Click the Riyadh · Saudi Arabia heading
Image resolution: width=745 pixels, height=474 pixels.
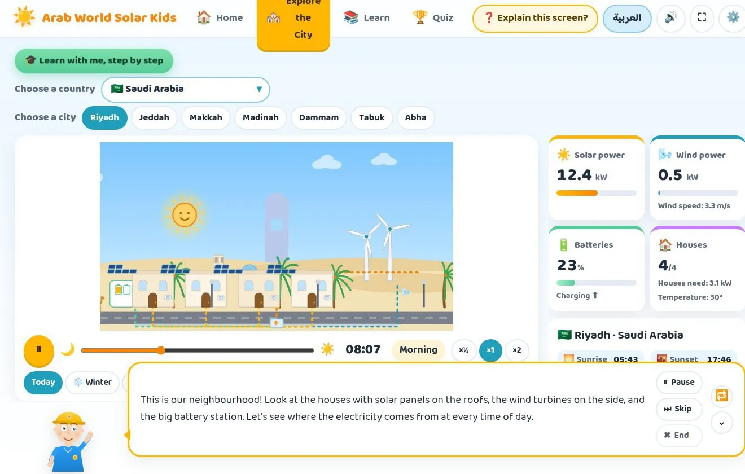pos(629,335)
